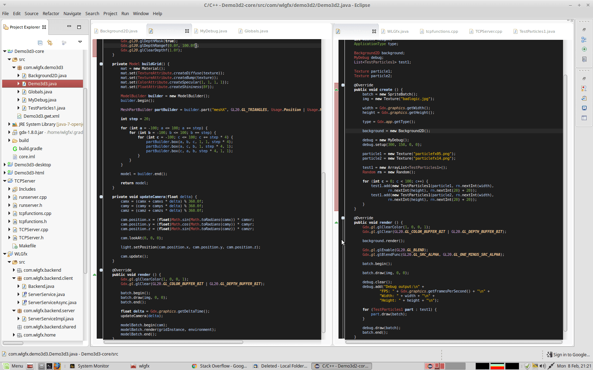Viewport: 593px width, 370px height.
Task: Restore lower right trim stack
Action: coord(584,79)
